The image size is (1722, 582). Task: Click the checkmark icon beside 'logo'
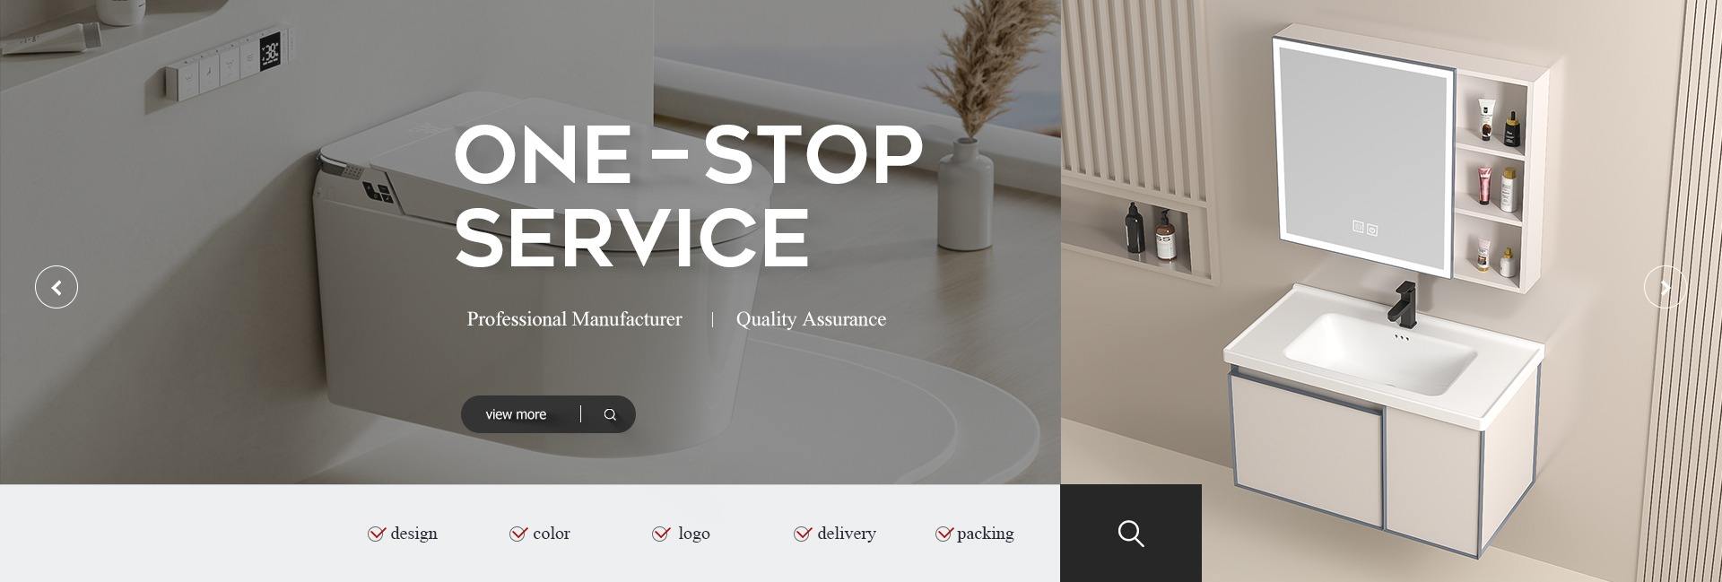[661, 534]
